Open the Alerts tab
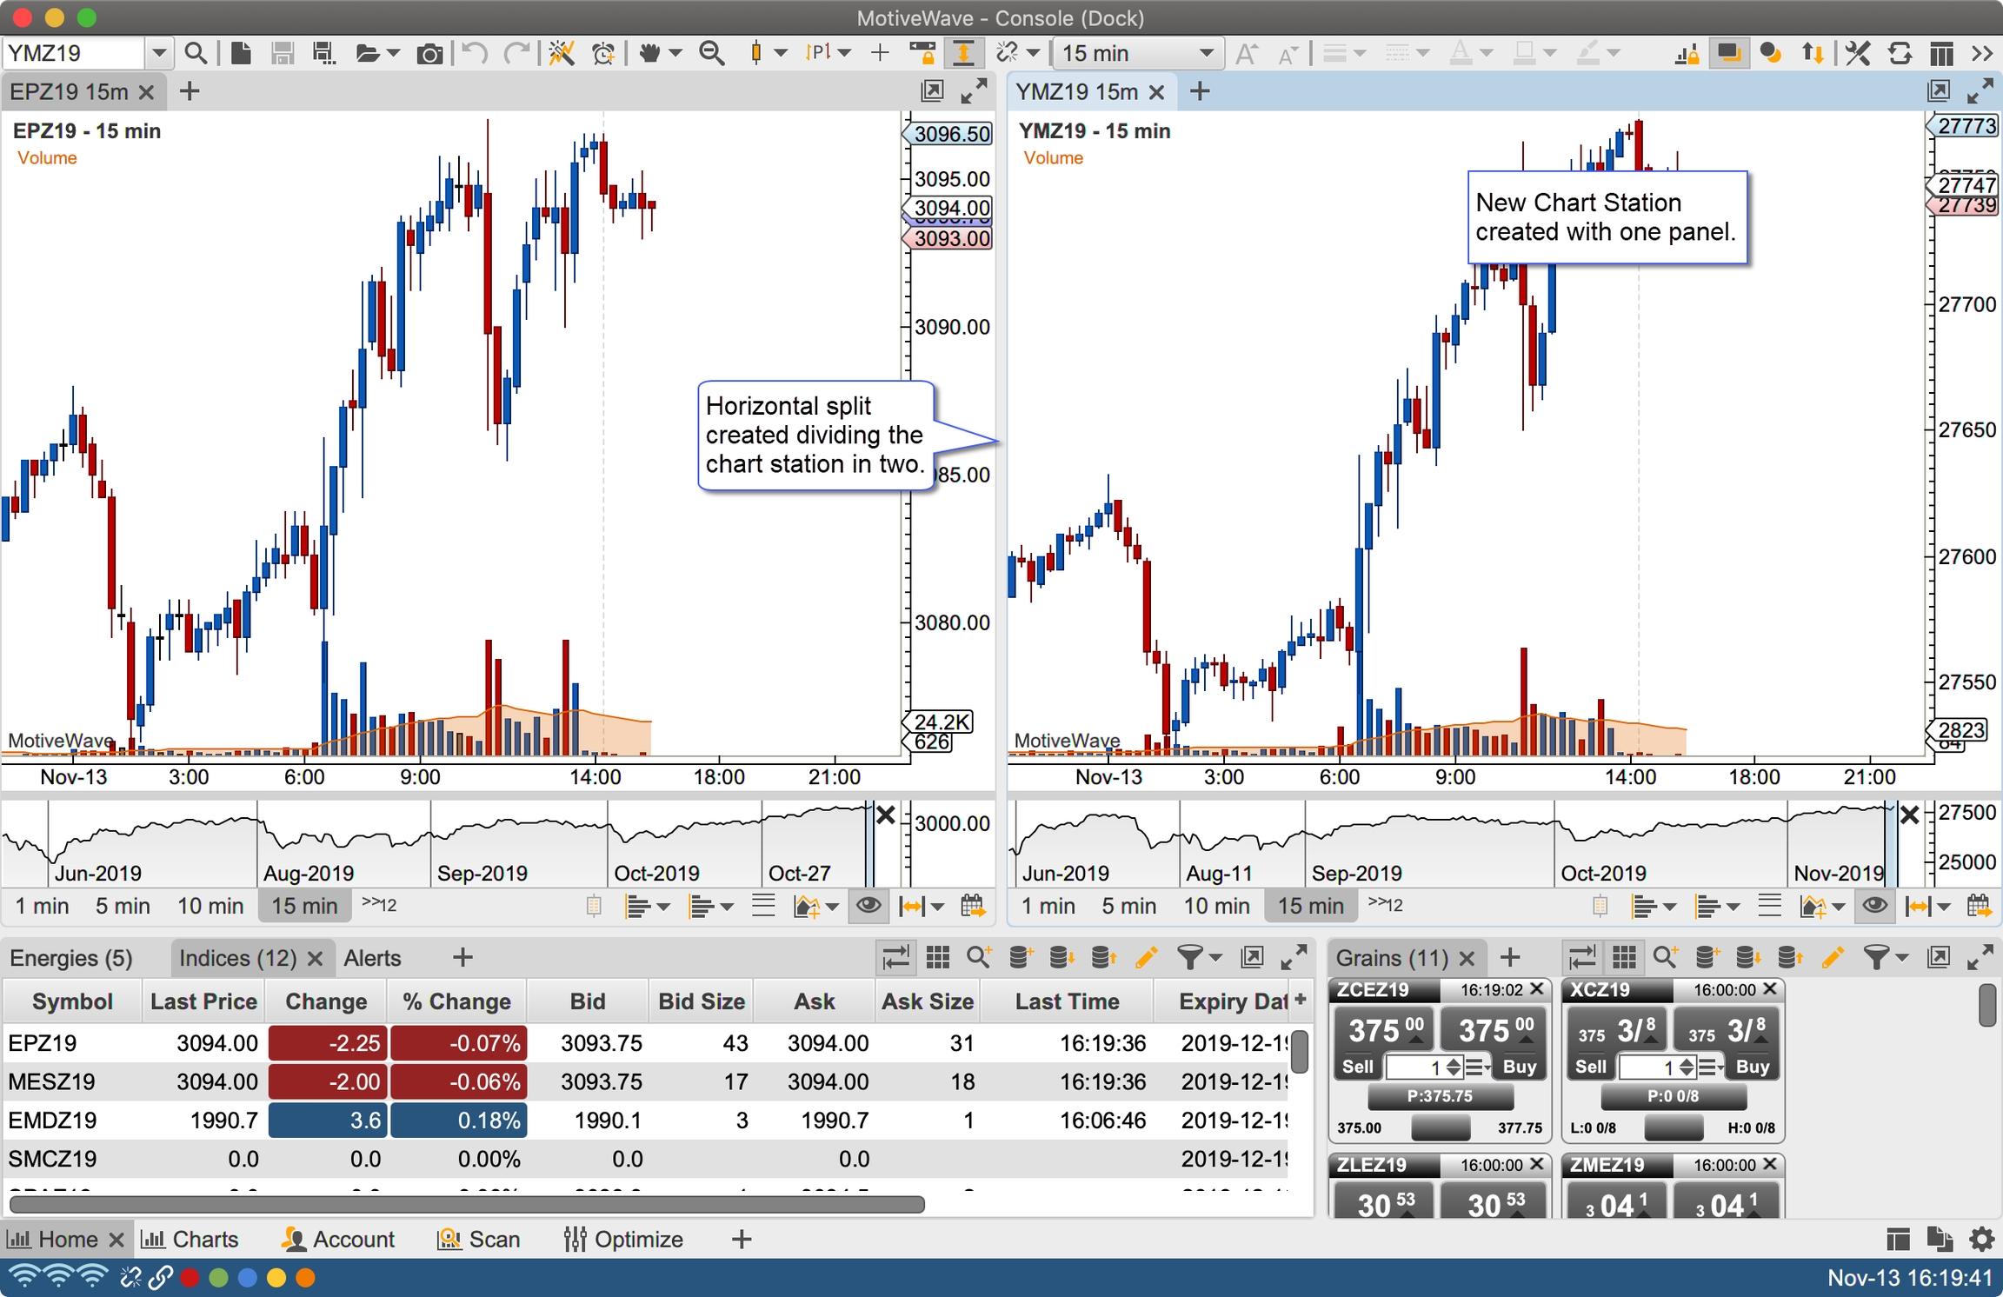This screenshot has width=2003, height=1297. [x=372, y=958]
